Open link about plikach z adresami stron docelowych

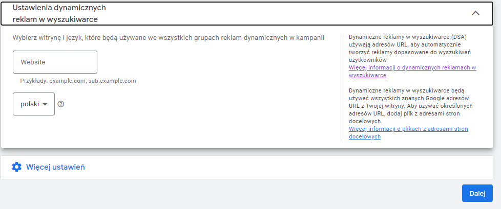point(408,132)
